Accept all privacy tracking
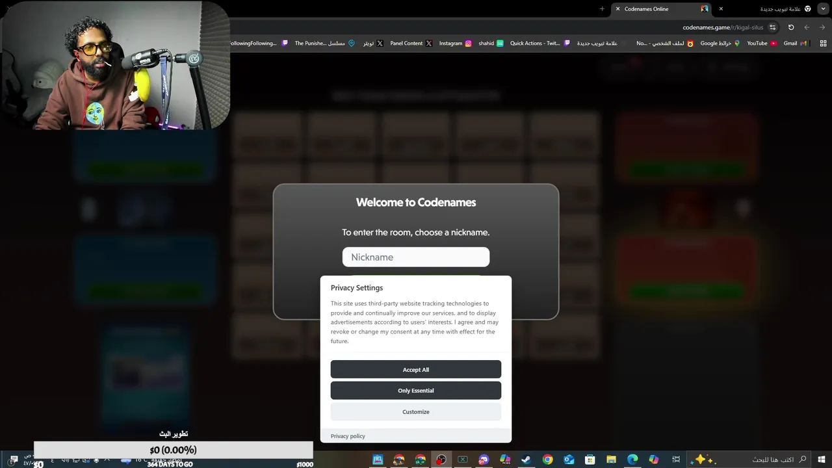The image size is (832, 468). point(416,369)
